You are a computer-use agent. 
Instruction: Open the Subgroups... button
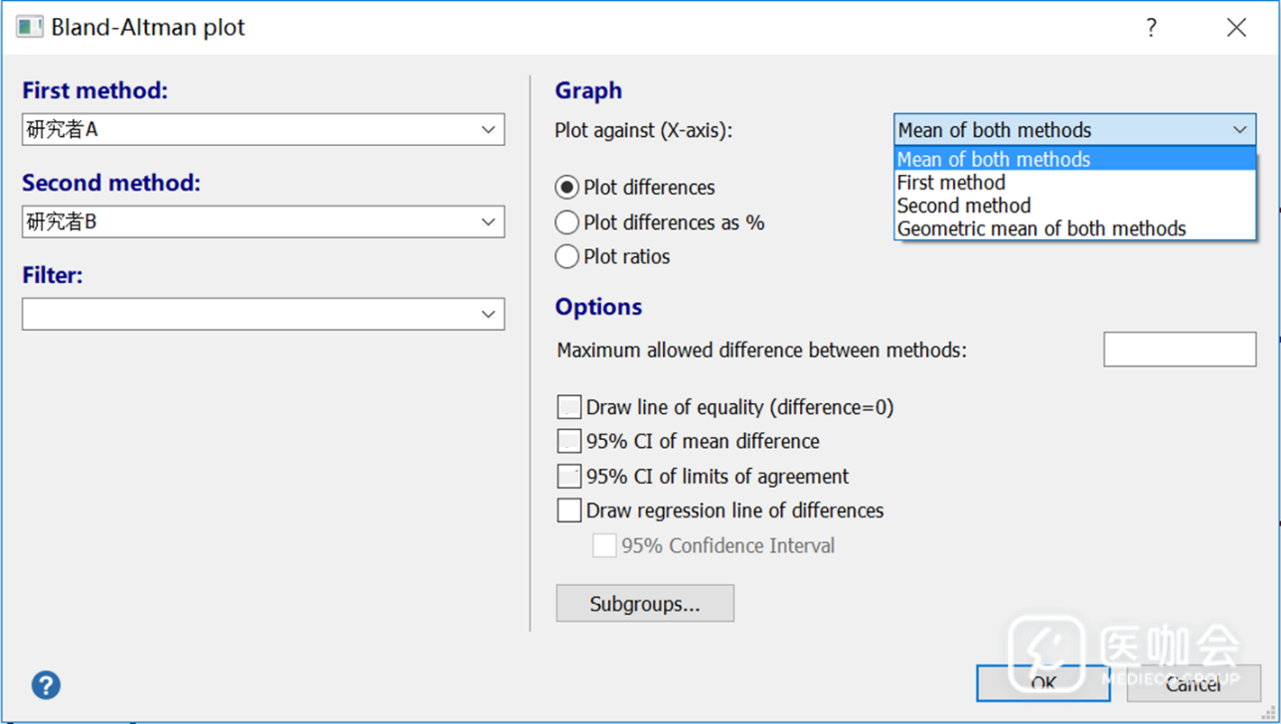pos(645,604)
